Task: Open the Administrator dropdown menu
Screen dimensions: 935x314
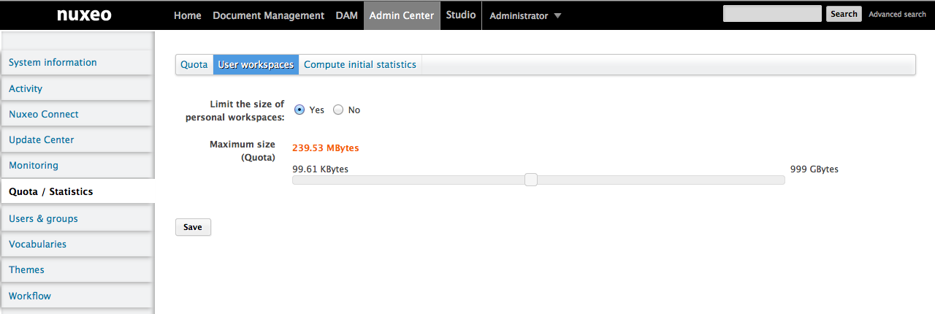Action: tap(525, 15)
